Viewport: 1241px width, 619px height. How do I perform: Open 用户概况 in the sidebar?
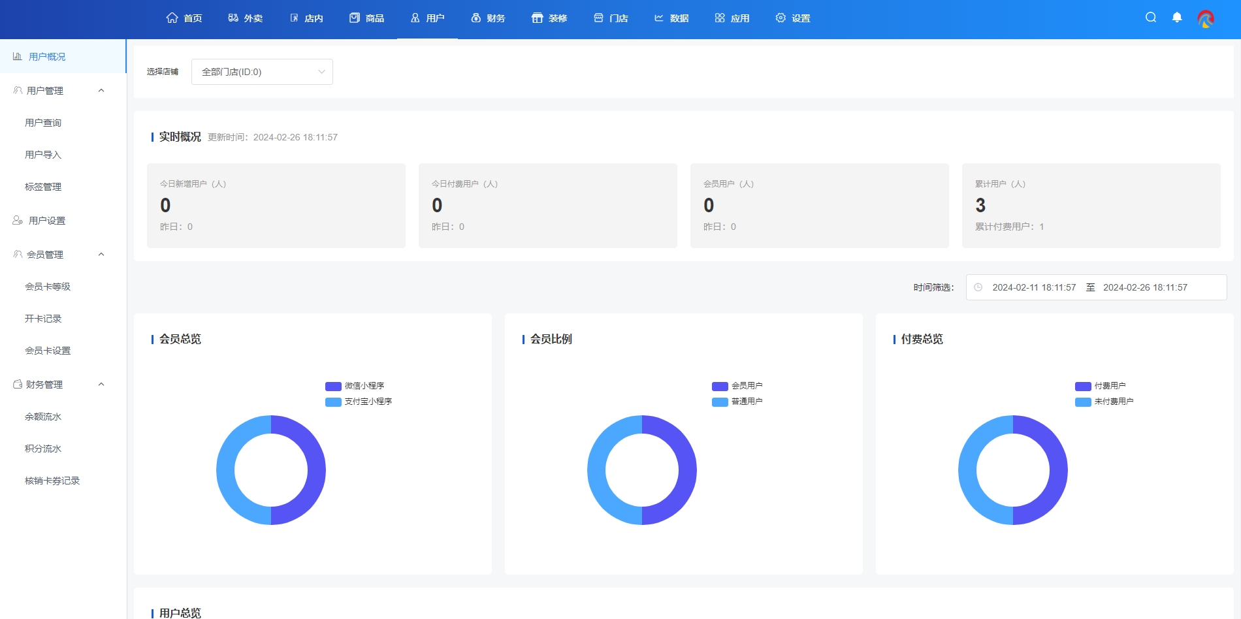click(63, 56)
